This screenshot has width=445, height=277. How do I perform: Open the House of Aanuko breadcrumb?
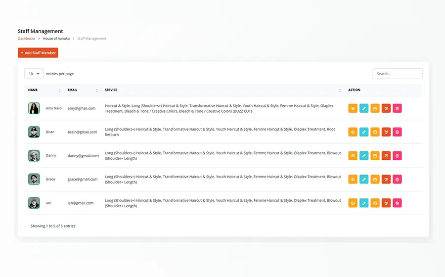coord(56,39)
